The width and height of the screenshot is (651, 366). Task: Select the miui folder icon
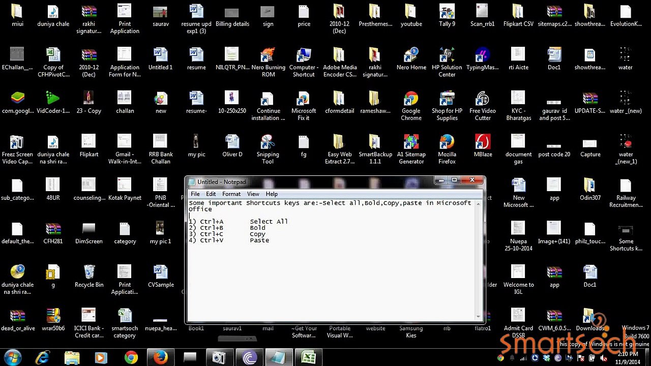[x=17, y=15]
